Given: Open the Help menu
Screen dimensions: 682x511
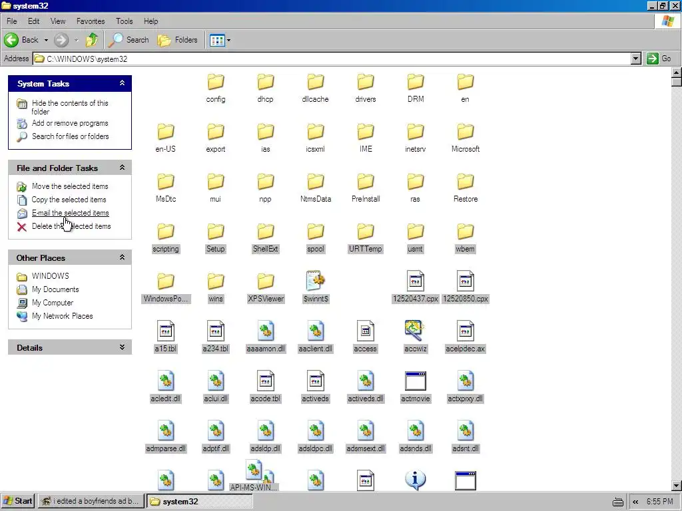Looking at the screenshot, I should click(x=151, y=21).
